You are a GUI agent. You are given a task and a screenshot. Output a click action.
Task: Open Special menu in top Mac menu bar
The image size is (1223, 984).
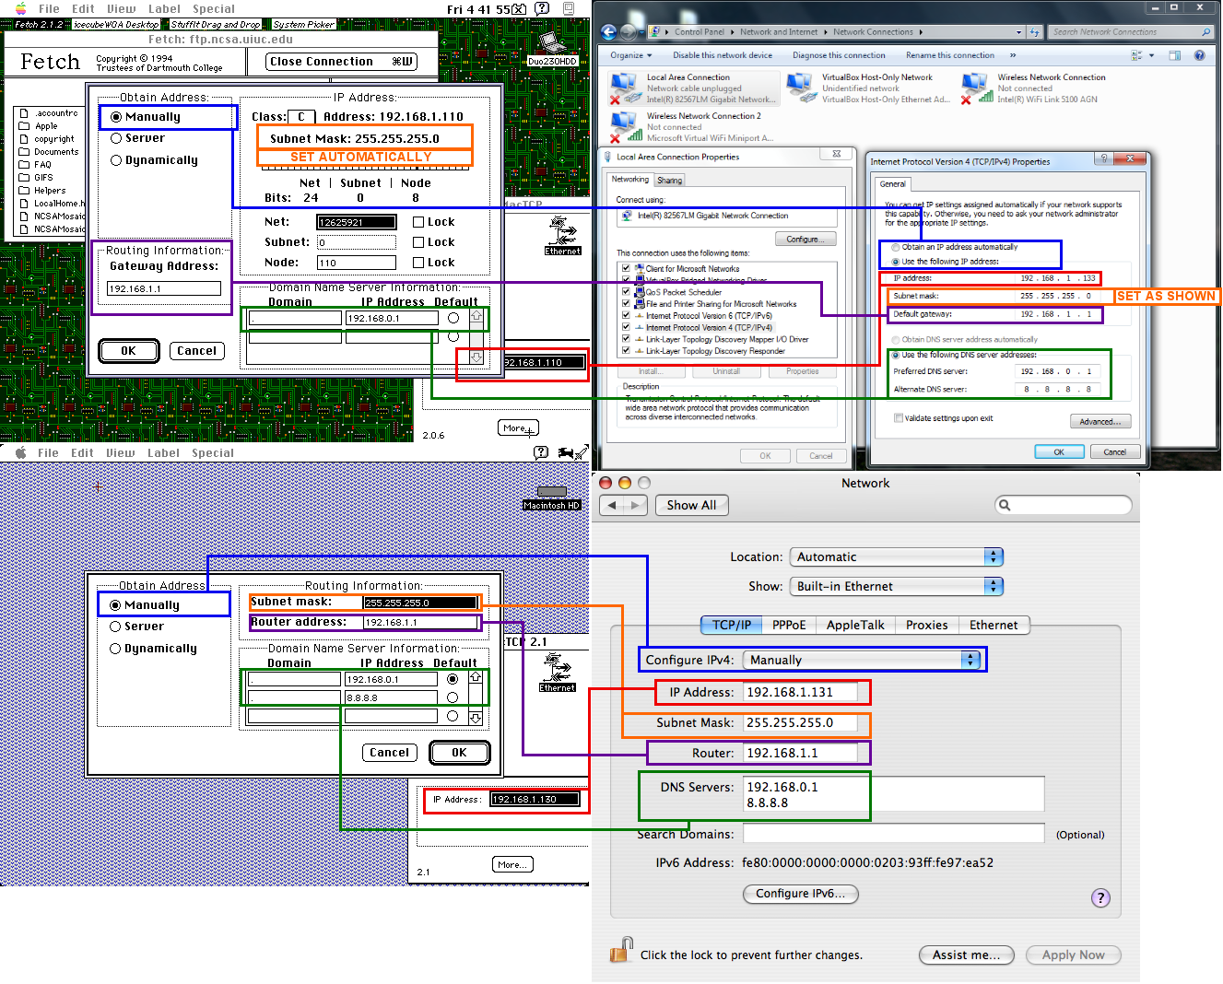tap(213, 8)
